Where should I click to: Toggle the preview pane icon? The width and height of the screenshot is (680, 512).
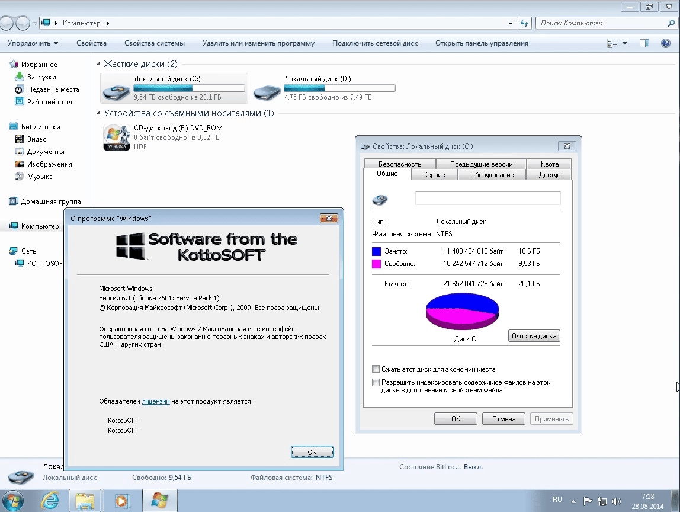(644, 43)
